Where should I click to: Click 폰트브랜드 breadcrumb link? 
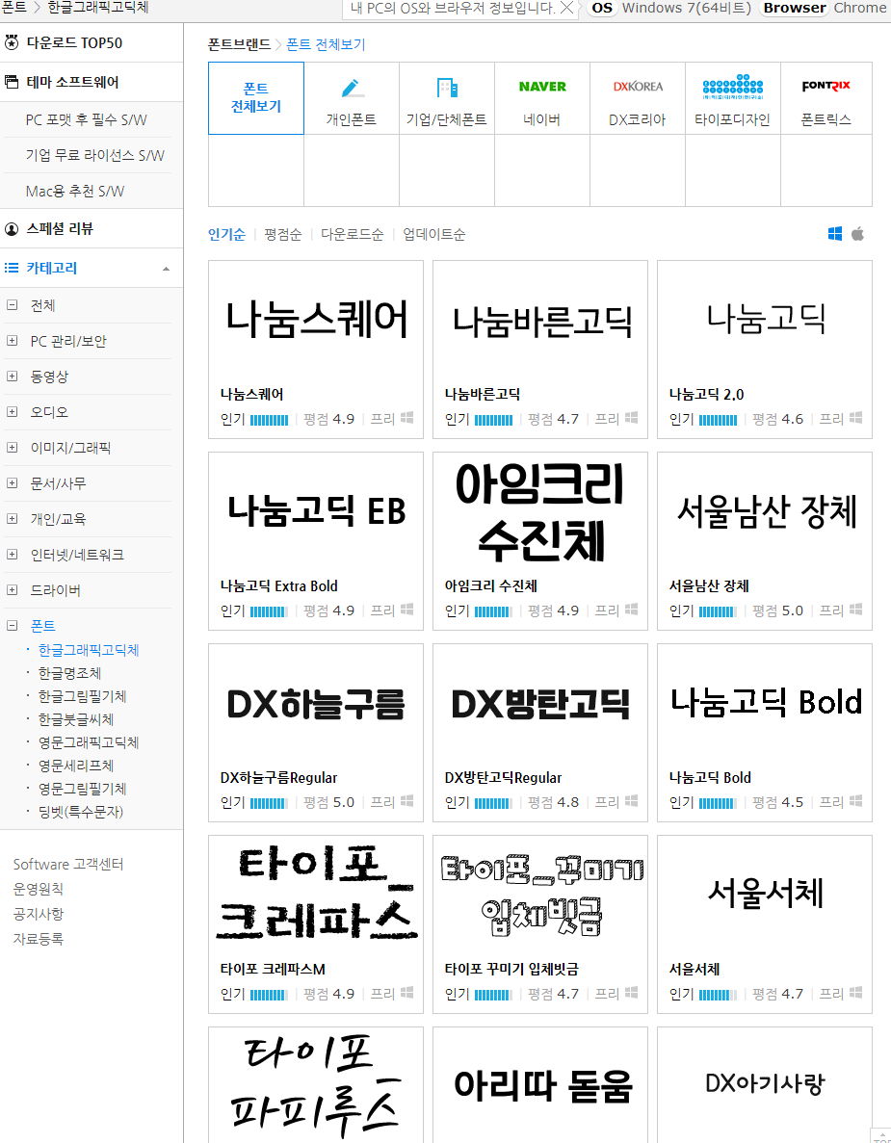pyautogui.click(x=239, y=44)
